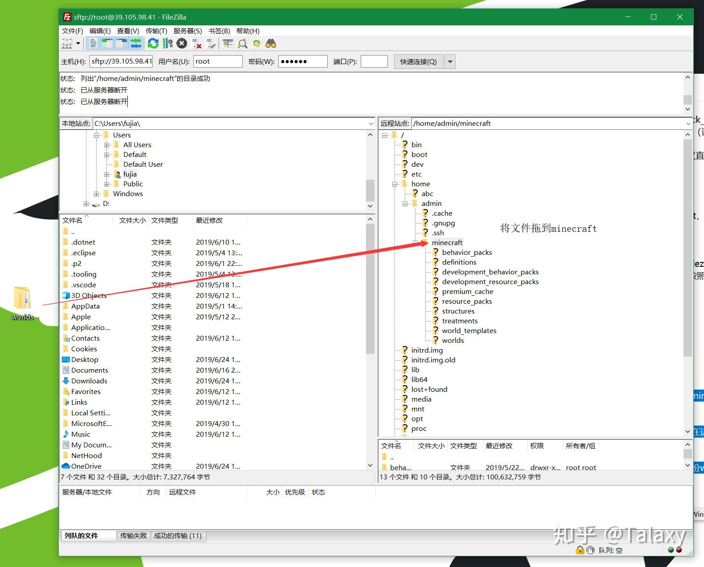
Task: Click the message log scrollbar
Action: [688, 99]
